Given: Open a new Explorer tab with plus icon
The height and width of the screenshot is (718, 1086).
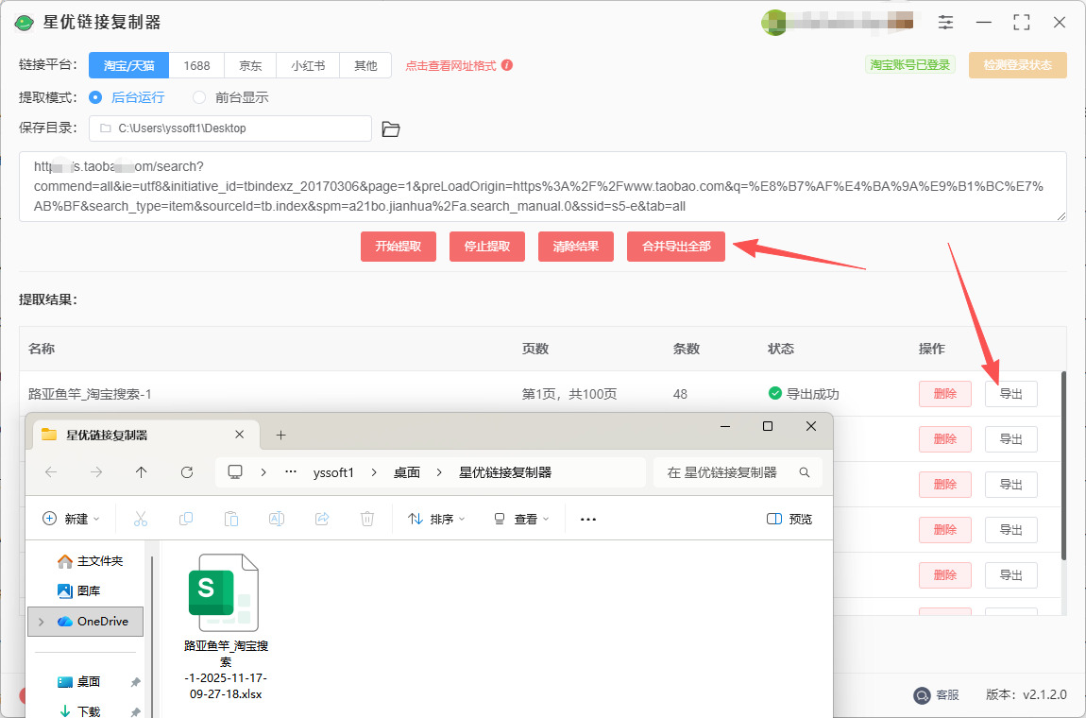Looking at the screenshot, I should pyautogui.click(x=280, y=435).
